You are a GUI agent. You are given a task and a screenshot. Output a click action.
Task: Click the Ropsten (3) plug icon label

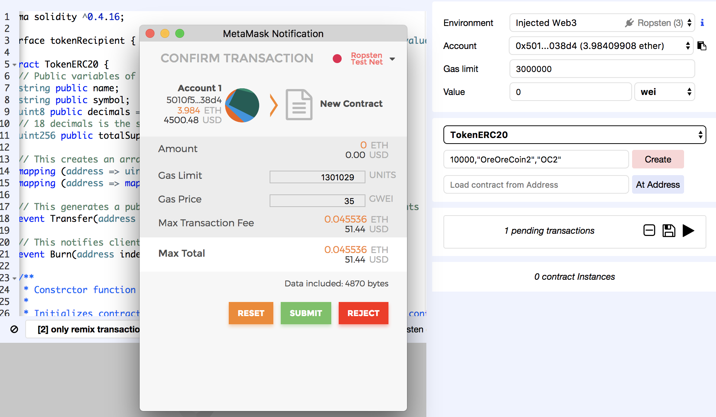pos(654,23)
